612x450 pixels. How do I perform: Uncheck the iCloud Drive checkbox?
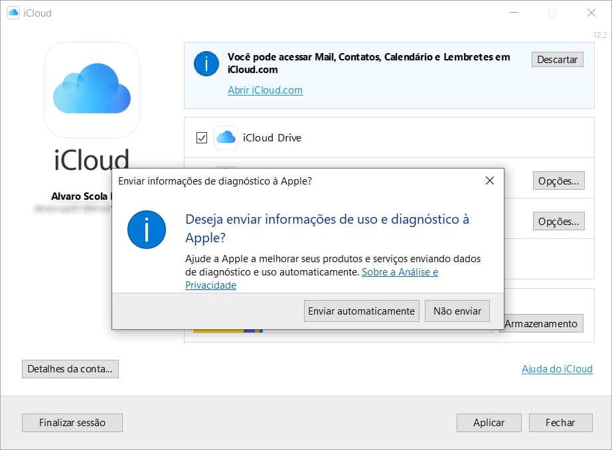pyautogui.click(x=202, y=138)
